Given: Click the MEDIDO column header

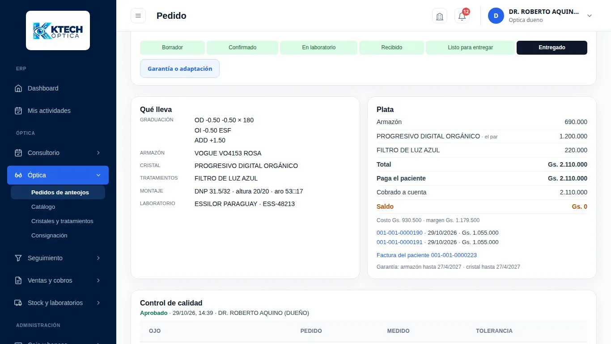Looking at the screenshot, I should tap(399, 331).
